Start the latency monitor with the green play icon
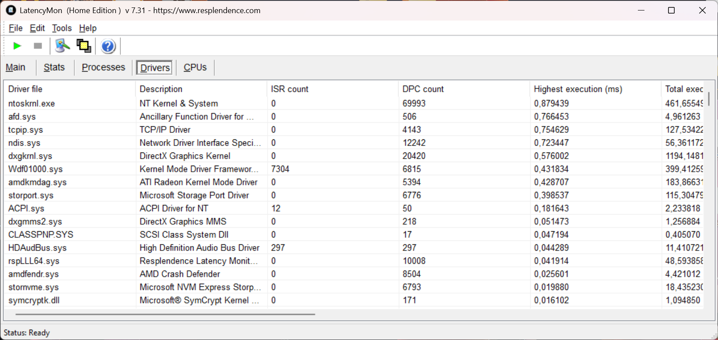Image resolution: width=718 pixels, height=340 pixels. pyautogui.click(x=17, y=46)
